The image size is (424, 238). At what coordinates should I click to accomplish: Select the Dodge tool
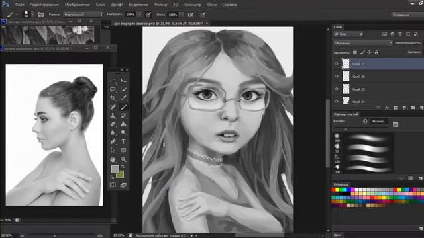point(124,132)
